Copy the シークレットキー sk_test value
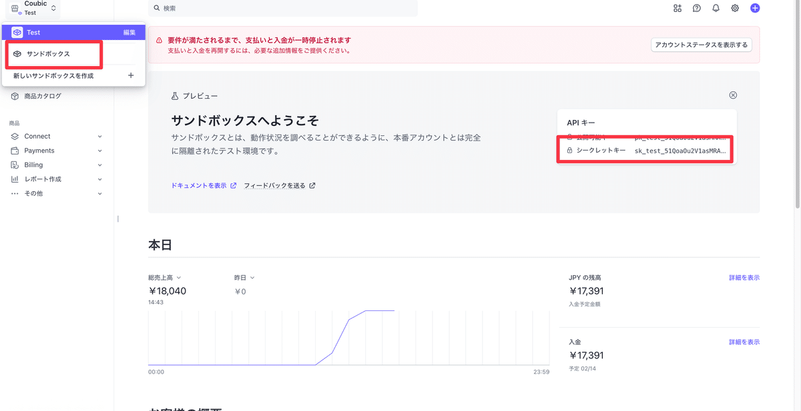The image size is (801, 411). coord(680,151)
